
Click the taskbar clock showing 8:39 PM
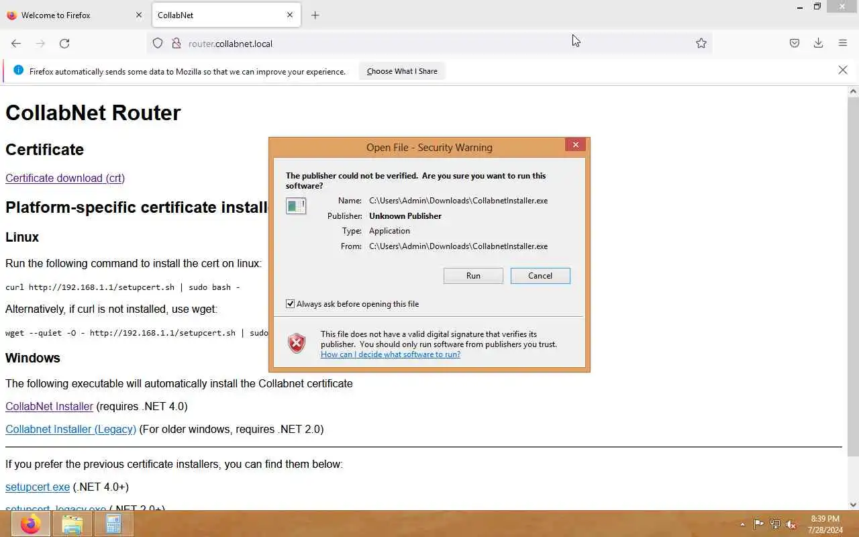click(x=825, y=524)
